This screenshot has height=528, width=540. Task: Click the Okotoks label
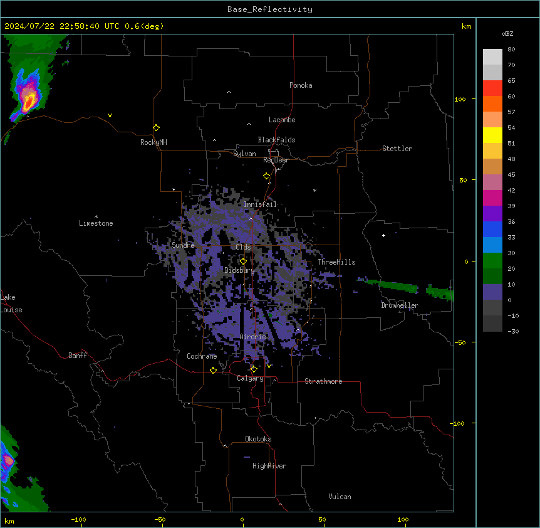(258, 439)
